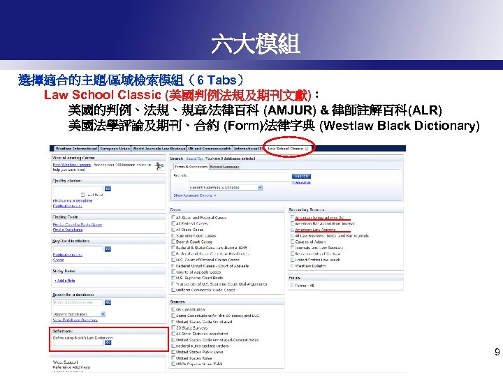Viewport: 503px width, 377px height.
Task: Click the Enter database name field
Action: [x=78, y=302]
